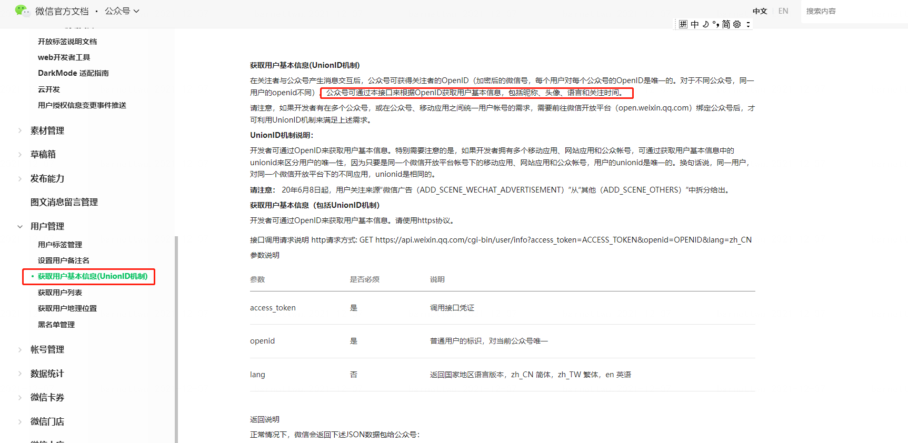Click the lang table cell
Image resolution: width=908 pixels, height=443 pixels.
point(257,375)
